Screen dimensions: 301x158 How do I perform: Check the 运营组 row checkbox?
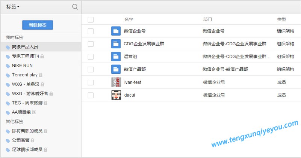(x=91, y=57)
